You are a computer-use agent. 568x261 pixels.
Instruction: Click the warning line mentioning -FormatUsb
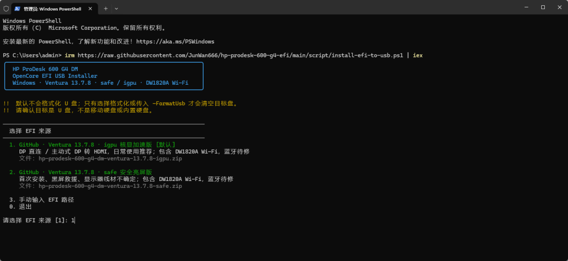tap(120, 104)
